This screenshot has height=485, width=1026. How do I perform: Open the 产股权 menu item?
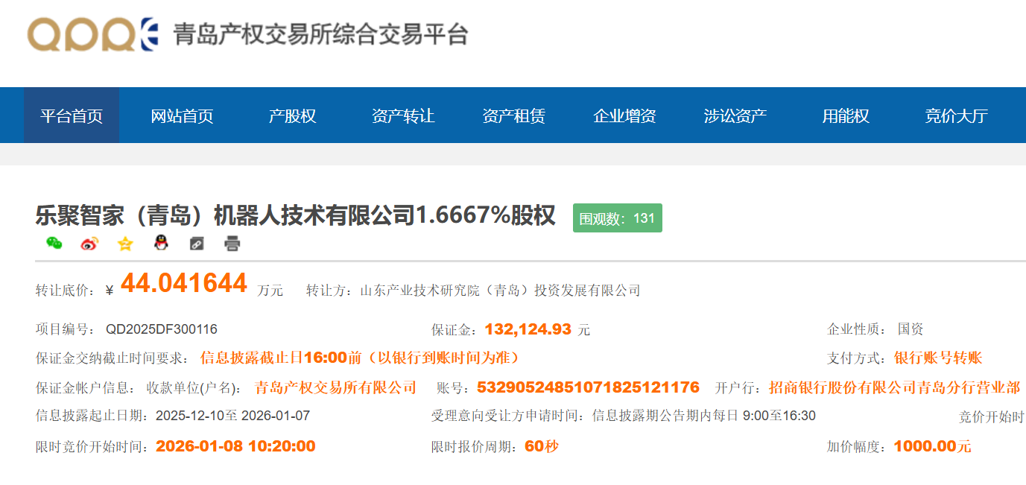(x=293, y=115)
